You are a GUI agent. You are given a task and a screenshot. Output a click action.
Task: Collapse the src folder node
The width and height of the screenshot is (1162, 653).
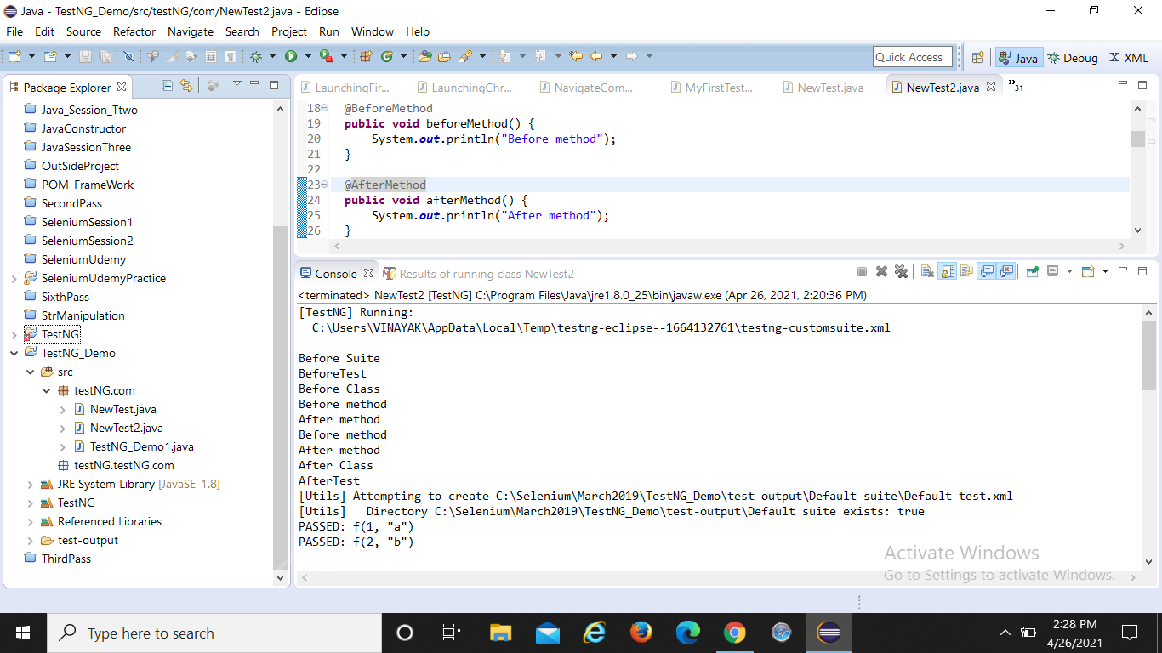[x=30, y=372]
